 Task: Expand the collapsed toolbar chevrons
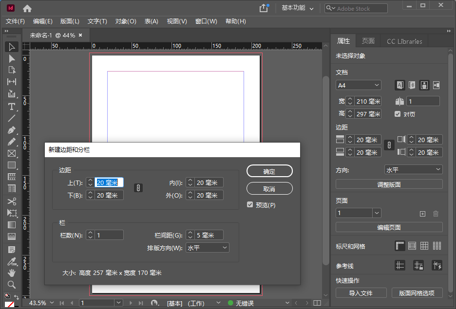(6, 31)
